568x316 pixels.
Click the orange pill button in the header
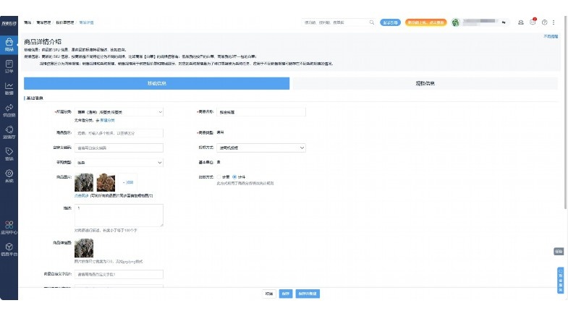(425, 22)
